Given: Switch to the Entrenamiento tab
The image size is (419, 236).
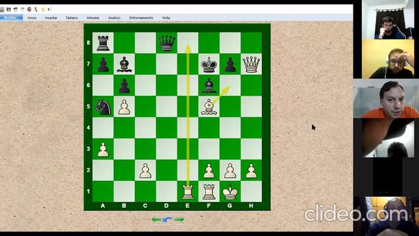Looking at the screenshot, I should (141, 18).
